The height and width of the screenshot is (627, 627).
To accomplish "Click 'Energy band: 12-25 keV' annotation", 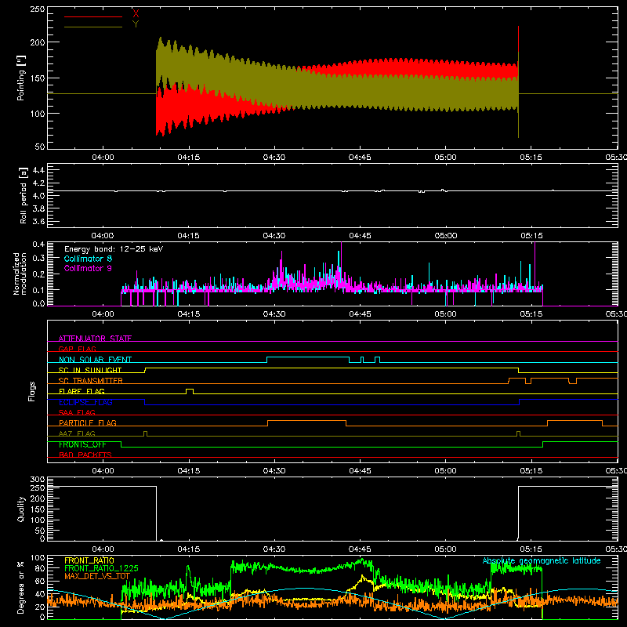I will [x=114, y=249].
